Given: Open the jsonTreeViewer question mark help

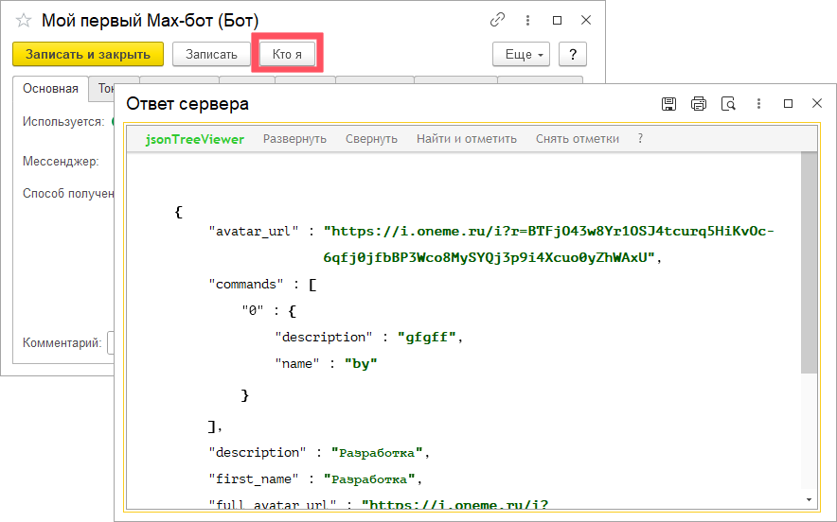Looking at the screenshot, I should [x=641, y=139].
